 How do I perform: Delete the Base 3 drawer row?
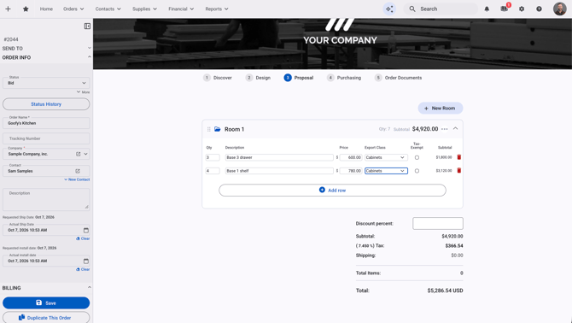pyautogui.click(x=459, y=157)
